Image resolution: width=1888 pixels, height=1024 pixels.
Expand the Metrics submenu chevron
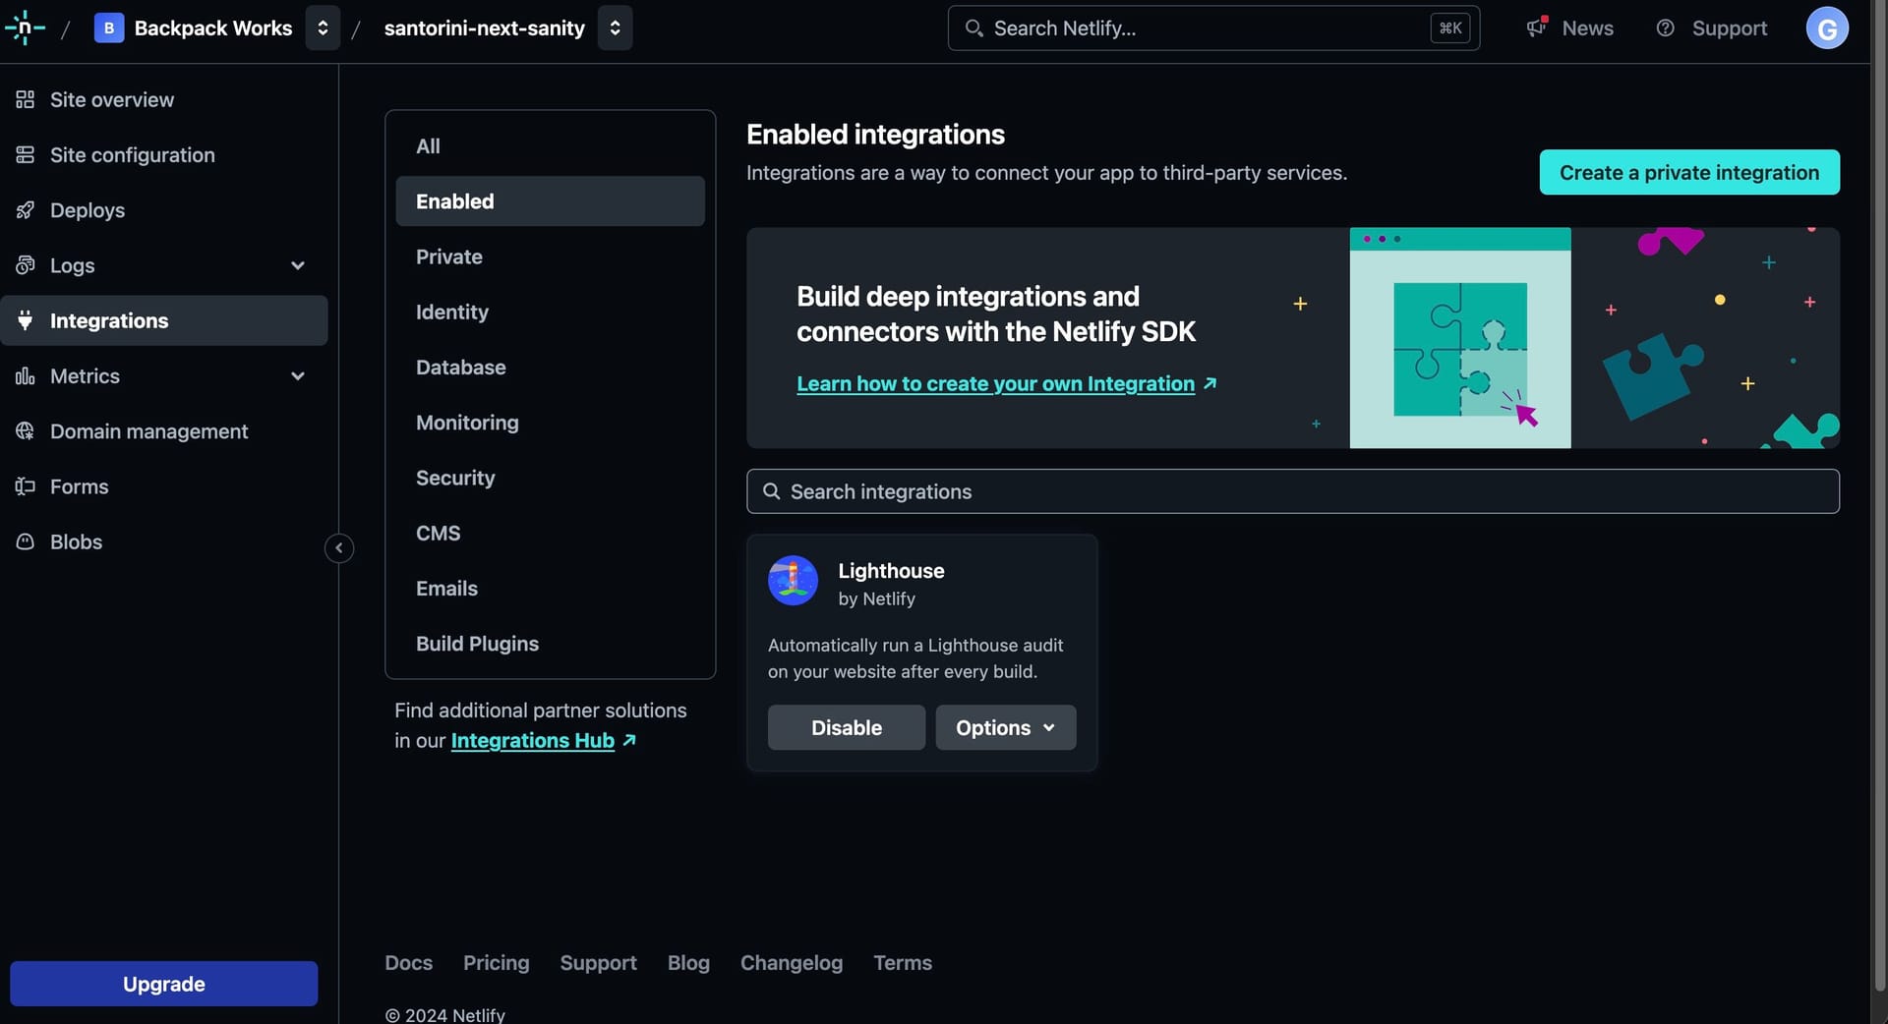click(298, 376)
